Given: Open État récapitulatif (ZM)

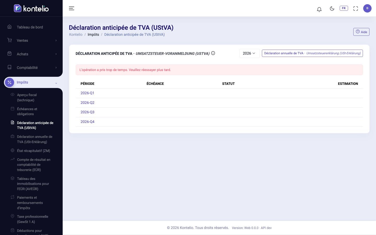Looking at the screenshot, I should coord(33,151).
